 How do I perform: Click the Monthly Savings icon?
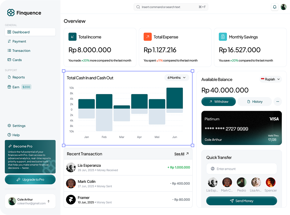pyautogui.click(x=223, y=37)
